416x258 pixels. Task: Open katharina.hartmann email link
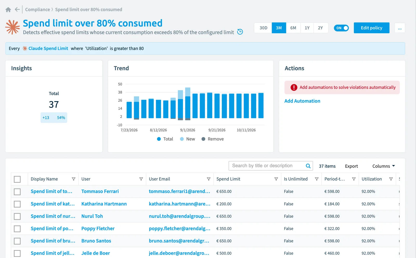(180, 204)
